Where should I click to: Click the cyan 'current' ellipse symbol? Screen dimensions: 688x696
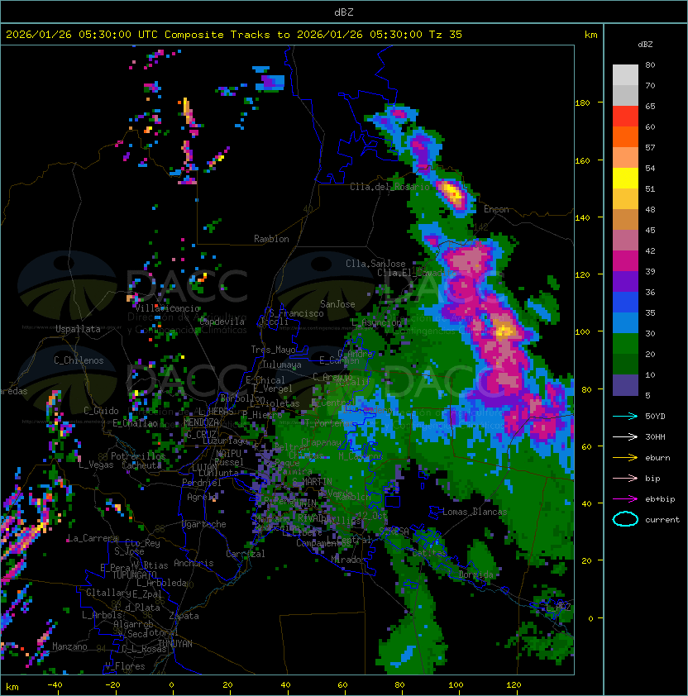pos(625,519)
